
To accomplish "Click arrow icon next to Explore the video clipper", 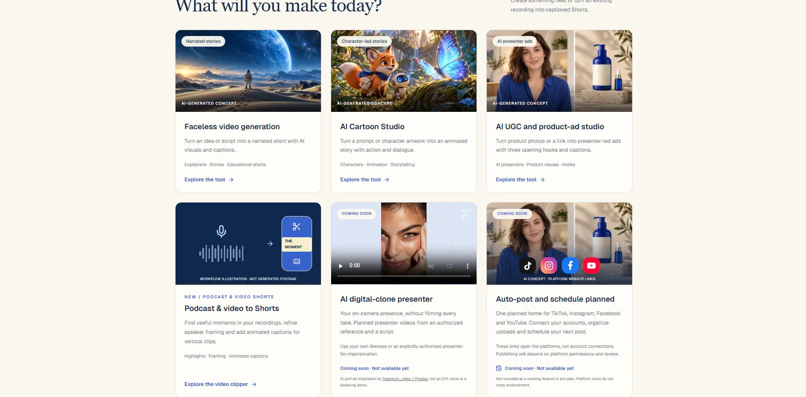I will tap(254, 384).
